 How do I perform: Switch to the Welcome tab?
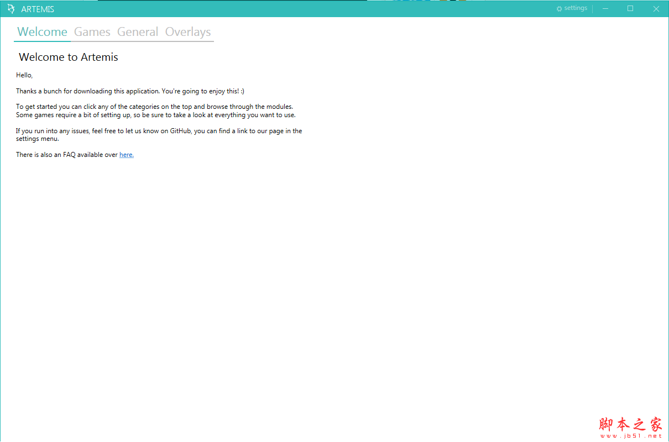[43, 32]
